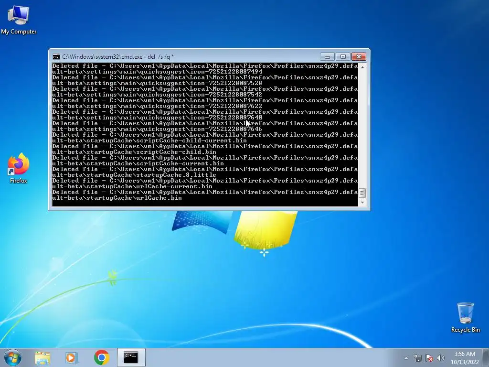Open the Recycle Bin icon
The image size is (489, 367).
pos(465,317)
